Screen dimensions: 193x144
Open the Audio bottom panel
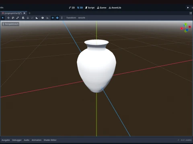point(27,140)
